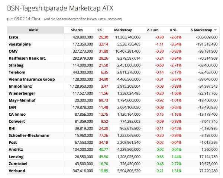Open the Wienerberger stock page
The image size is (223, 178).
[x=23, y=93]
